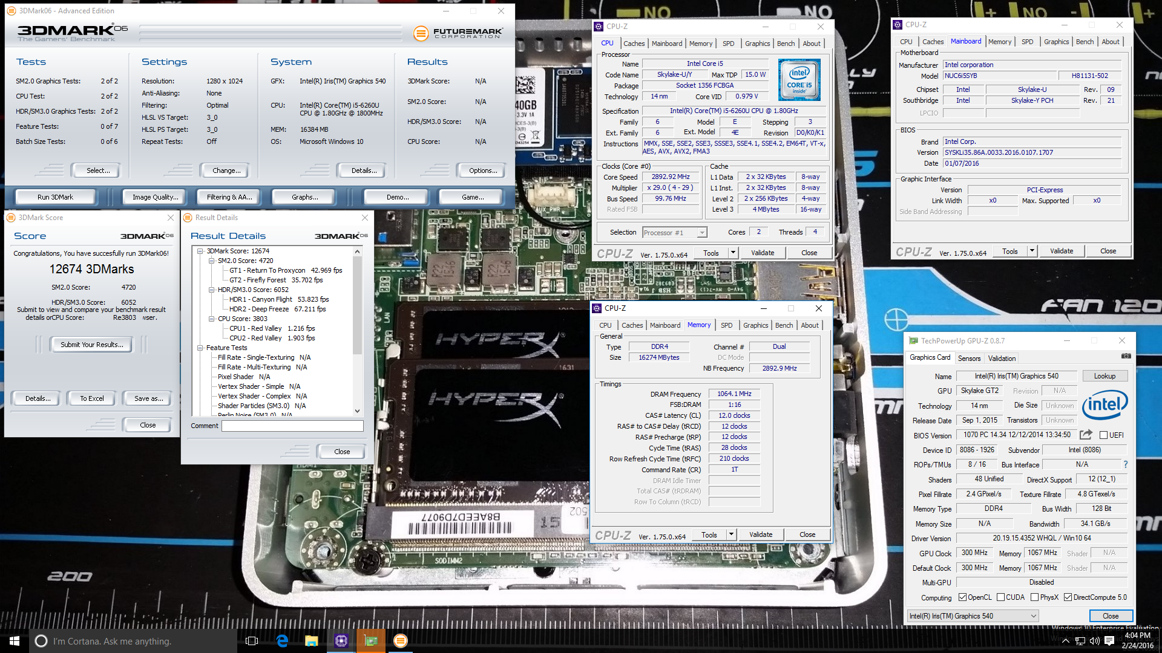Show hidden system tray icons

(1065, 642)
